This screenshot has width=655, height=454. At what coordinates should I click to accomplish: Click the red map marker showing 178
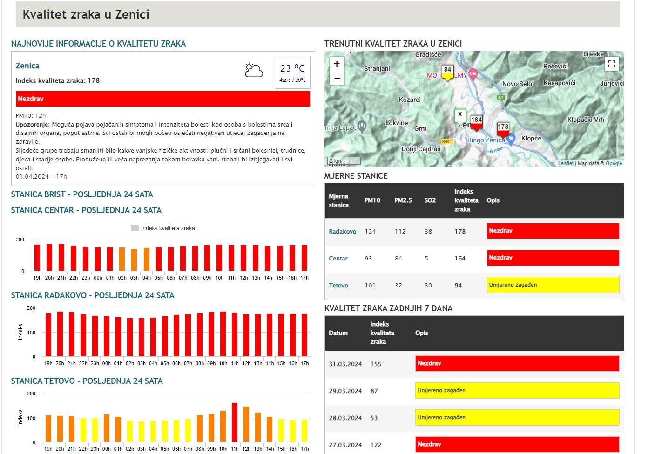pos(503,129)
